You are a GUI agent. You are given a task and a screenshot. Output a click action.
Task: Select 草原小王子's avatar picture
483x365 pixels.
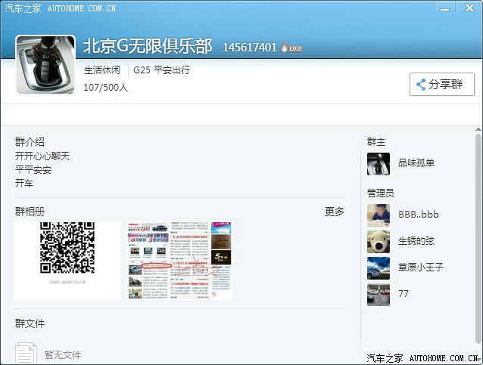(379, 268)
